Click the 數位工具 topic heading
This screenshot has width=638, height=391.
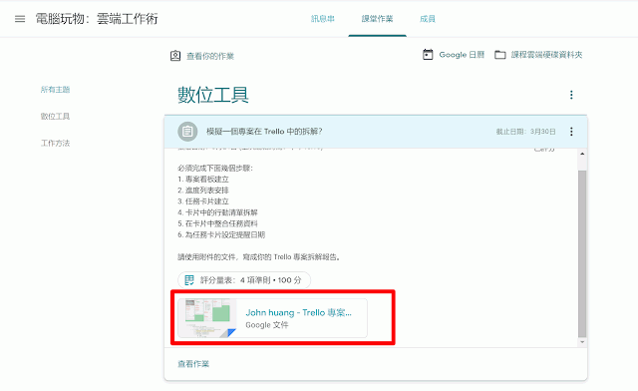(x=212, y=95)
